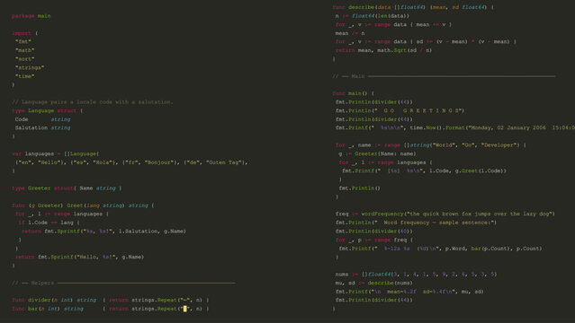The height and width of the screenshot is (323, 575).
Task: Click return fmt.Sprintf("Hello, %s!", g.Name)
Action: (79, 257)
